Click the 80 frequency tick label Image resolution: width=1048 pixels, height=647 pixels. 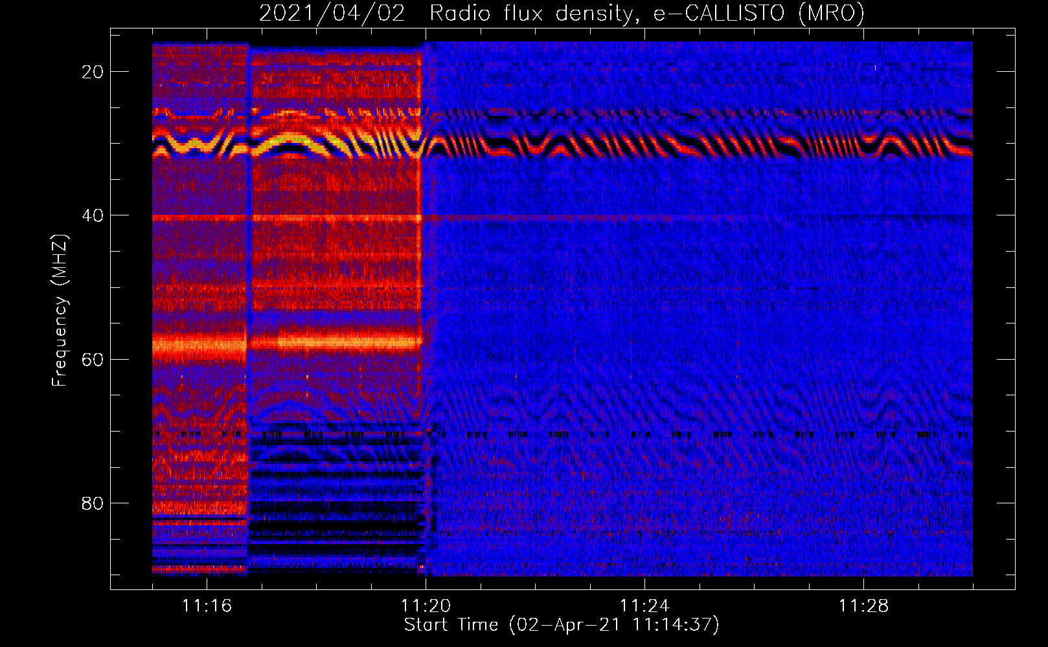tap(93, 503)
